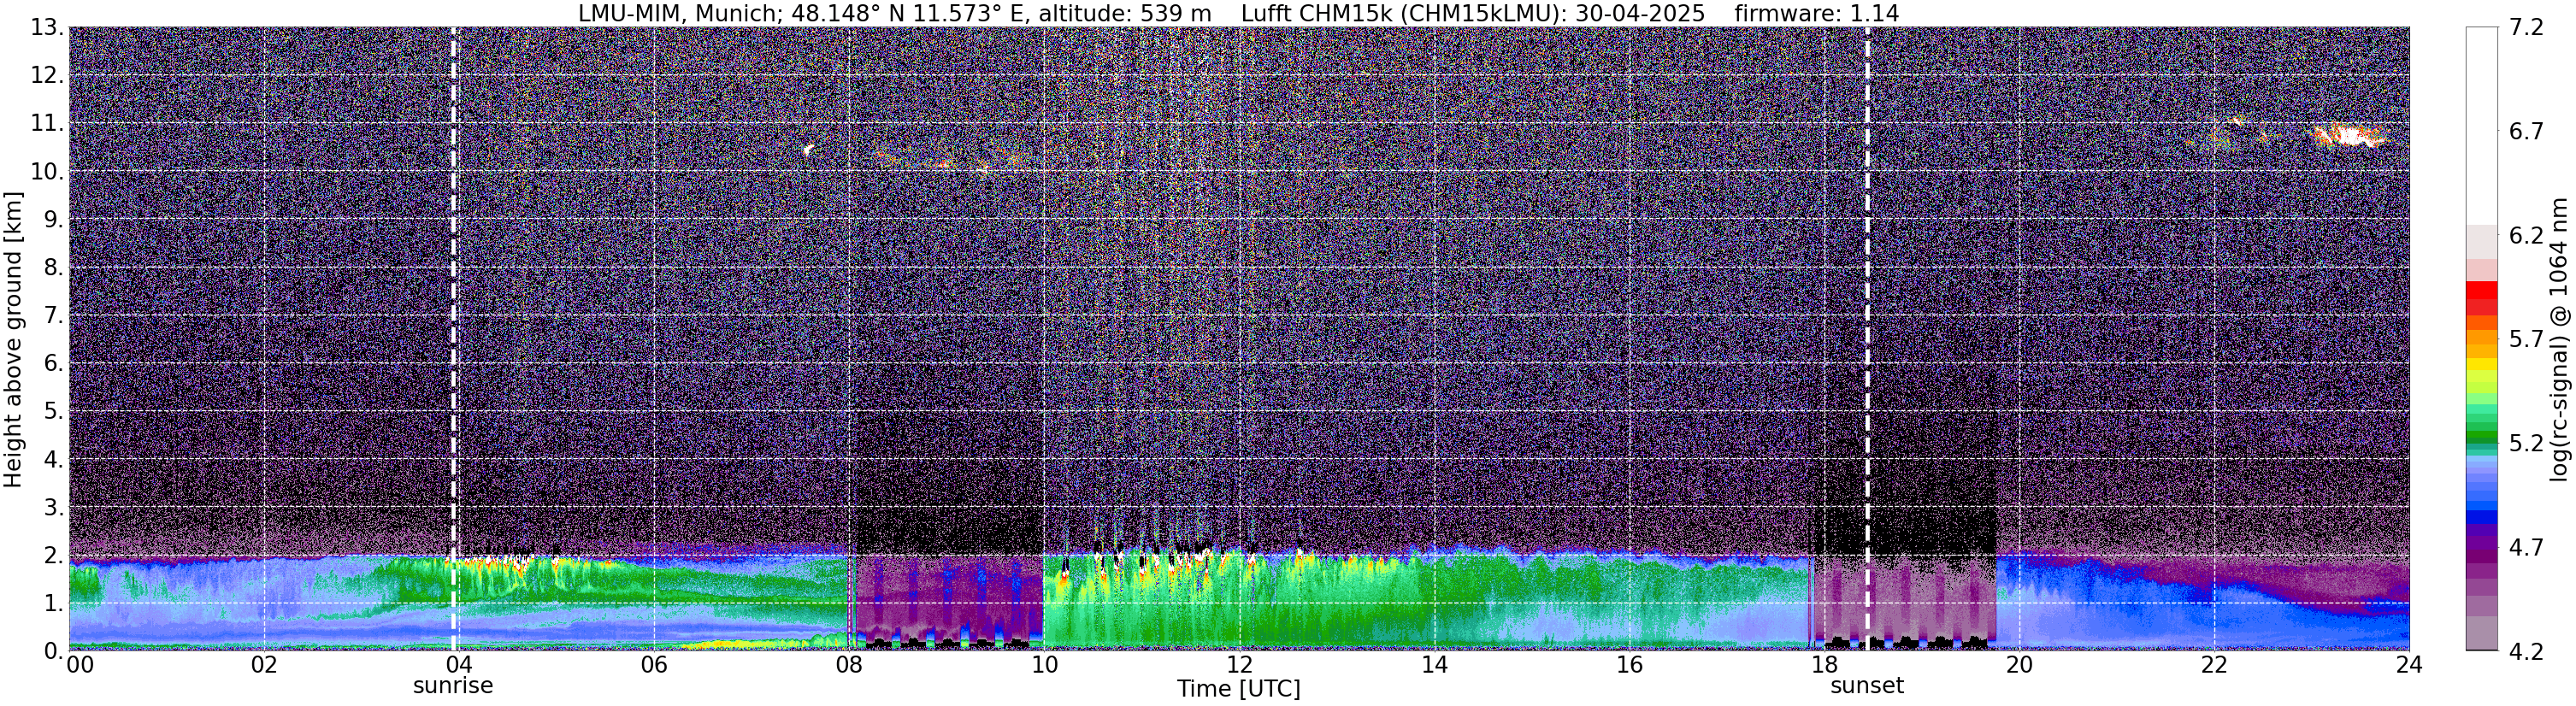Click the colorbar tick value '6.2'
This screenshot has height=706, width=2576.
2526,236
